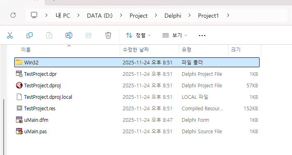Click the '파일 폴더' type of Win32
This screenshot has width=292, height=155.
pos(192,62)
